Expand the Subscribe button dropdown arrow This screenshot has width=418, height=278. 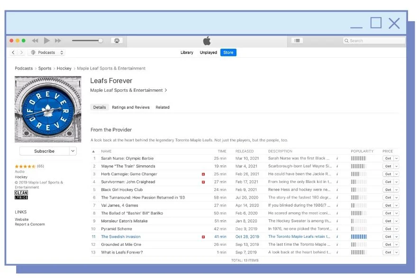tap(73, 151)
